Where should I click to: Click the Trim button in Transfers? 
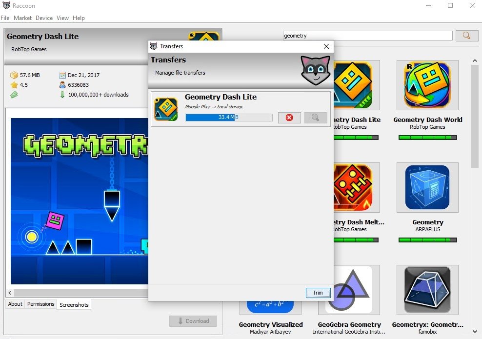tap(318, 293)
